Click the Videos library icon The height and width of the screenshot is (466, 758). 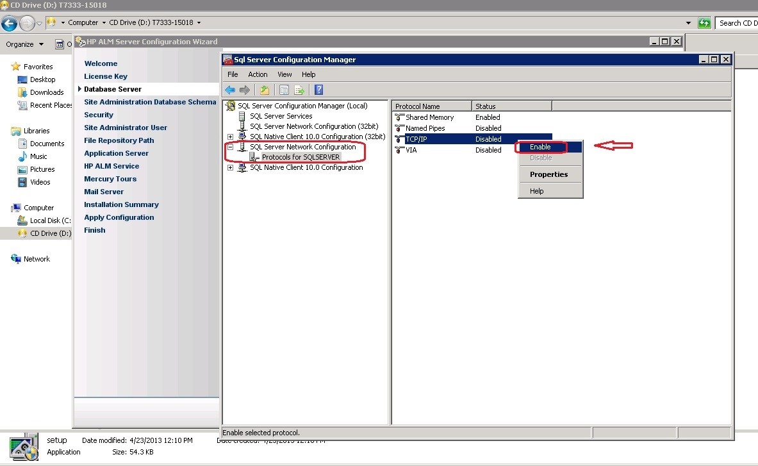(x=22, y=182)
